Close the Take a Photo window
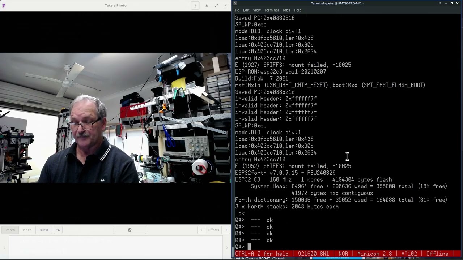This screenshot has height=260, width=463. point(226,5)
